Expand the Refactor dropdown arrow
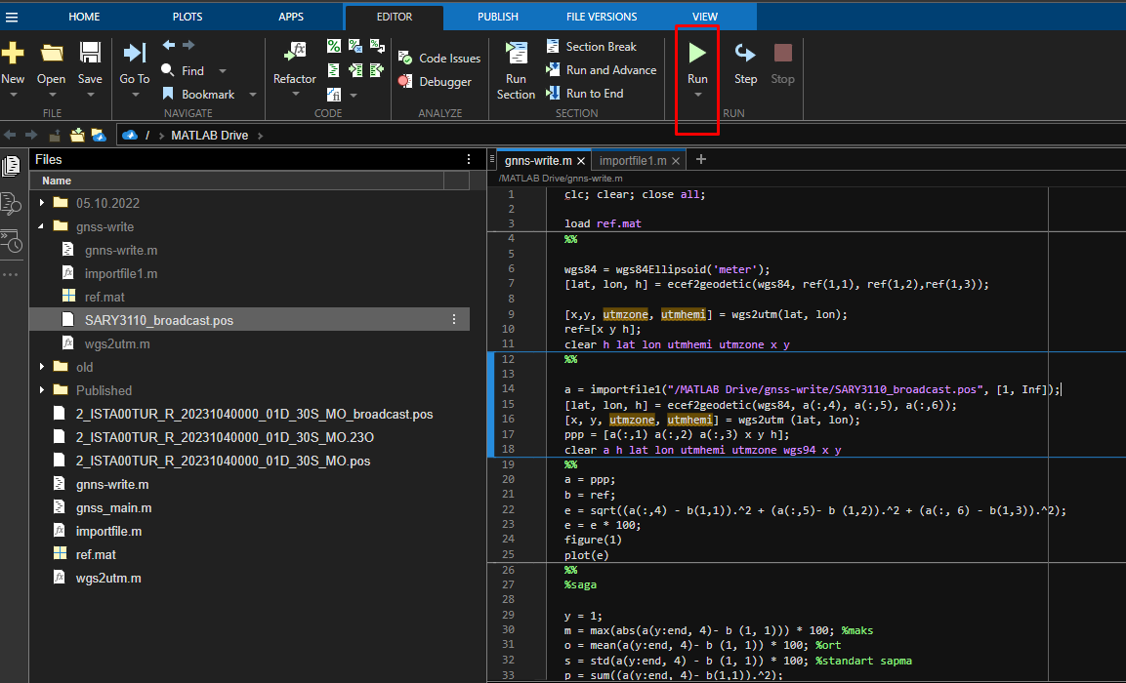This screenshot has height=683, width=1126. coord(294,96)
